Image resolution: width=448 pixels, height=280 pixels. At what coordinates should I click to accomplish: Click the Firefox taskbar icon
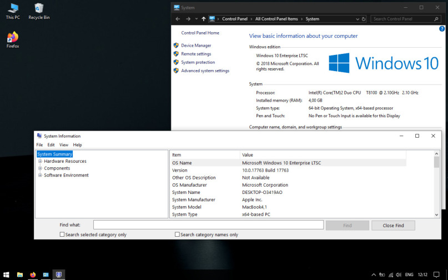pos(33,274)
